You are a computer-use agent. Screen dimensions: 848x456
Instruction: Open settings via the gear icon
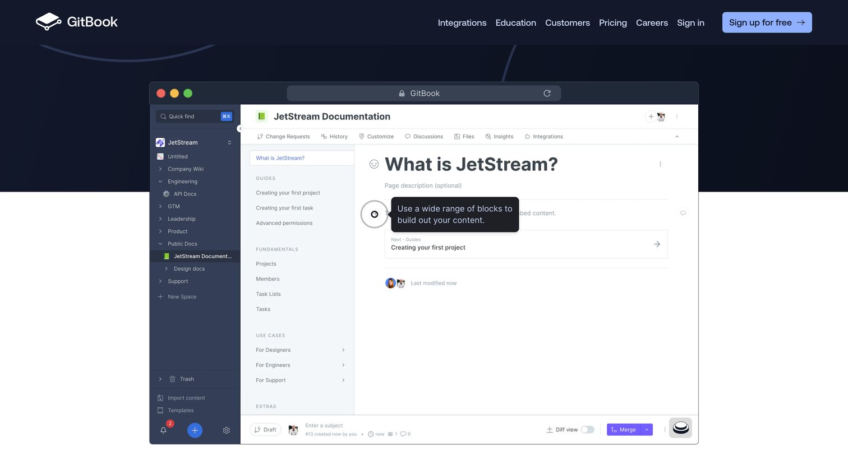(227, 430)
